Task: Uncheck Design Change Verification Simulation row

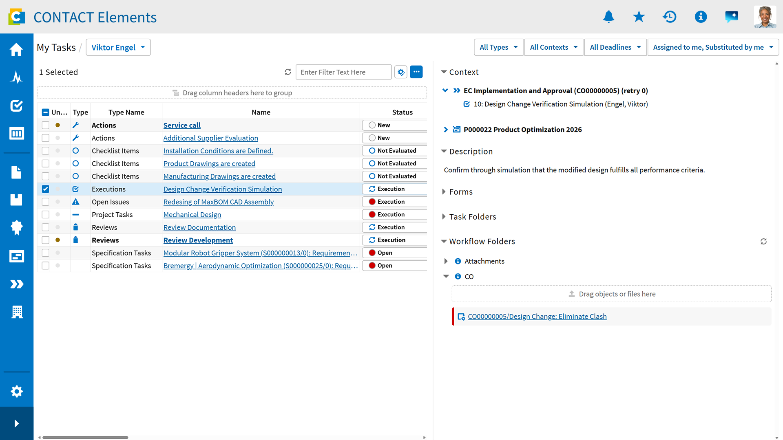Action: point(45,189)
